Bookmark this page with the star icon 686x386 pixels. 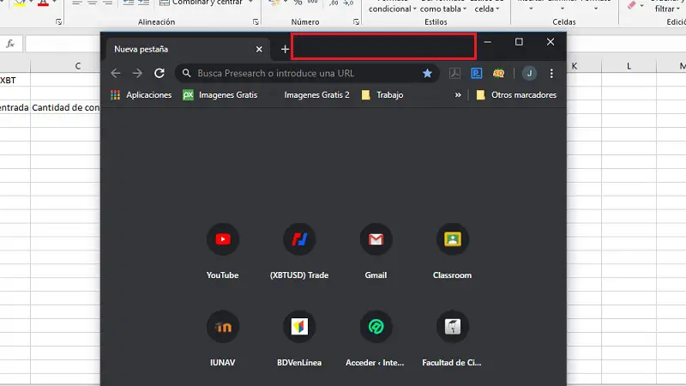point(427,73)
